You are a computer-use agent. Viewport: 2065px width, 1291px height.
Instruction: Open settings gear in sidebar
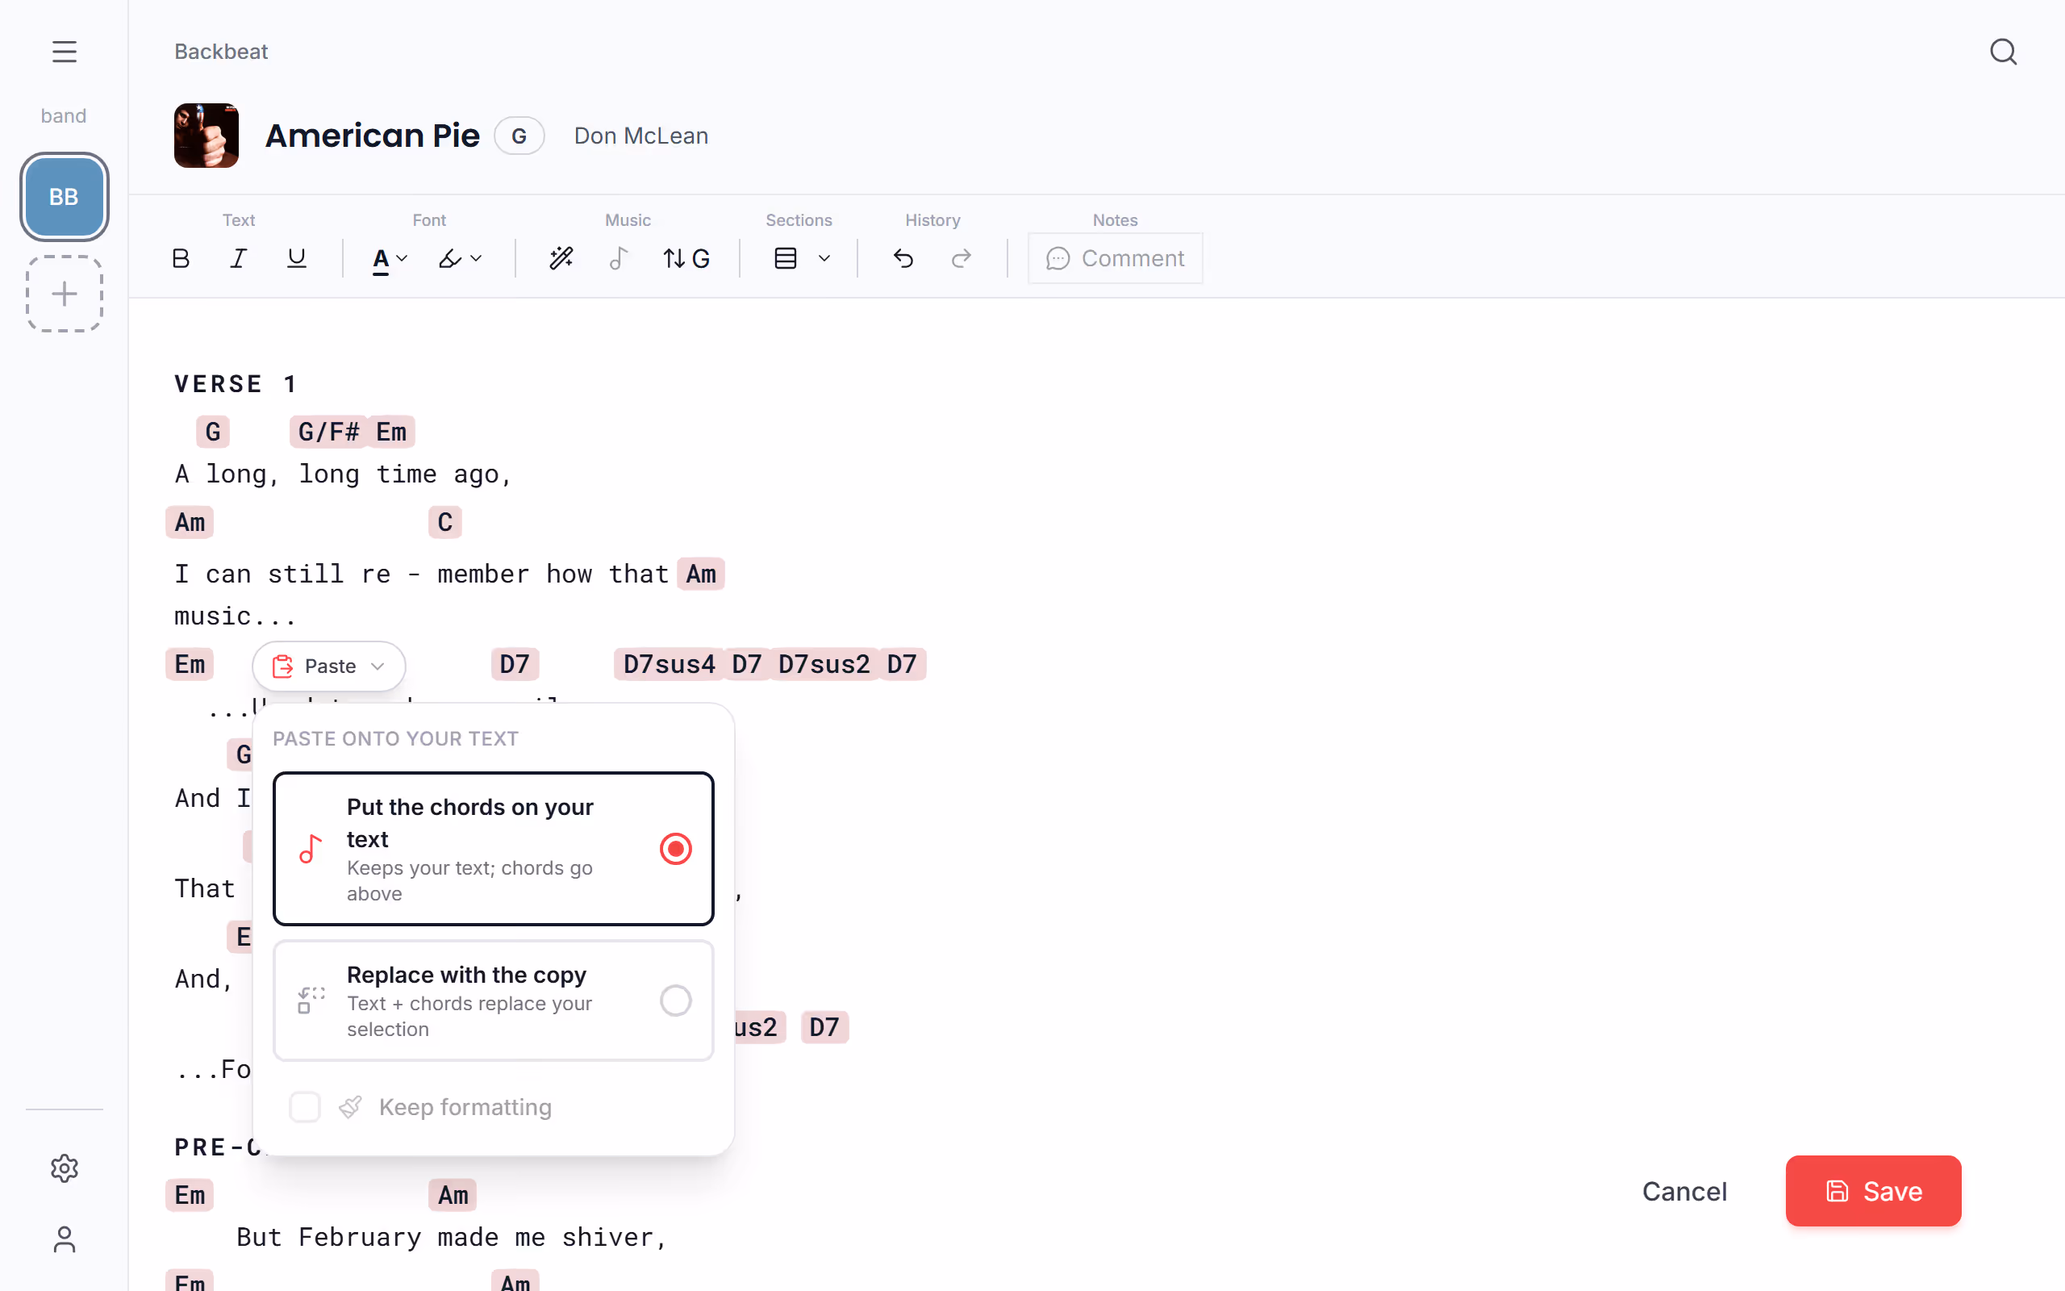[x=64, y=1168]
